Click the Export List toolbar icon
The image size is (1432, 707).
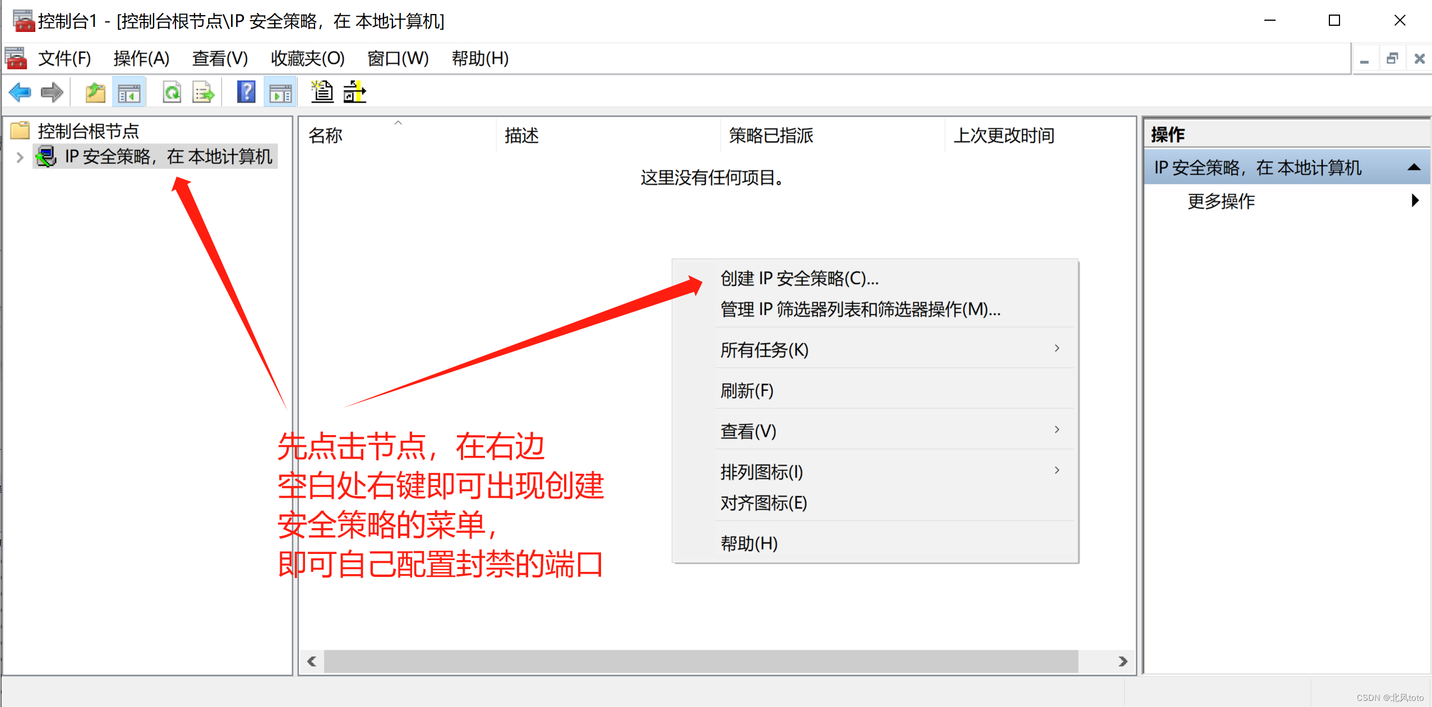coord(203,93)
